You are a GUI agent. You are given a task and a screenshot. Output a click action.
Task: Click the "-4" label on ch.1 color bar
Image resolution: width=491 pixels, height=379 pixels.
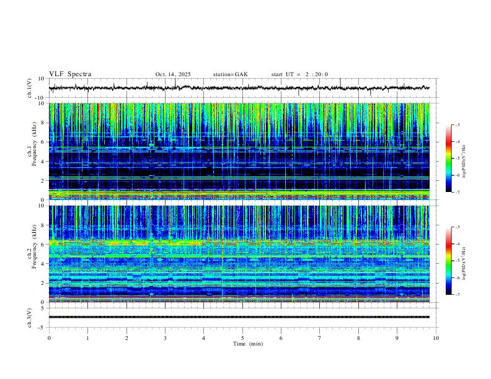(458, 142)
